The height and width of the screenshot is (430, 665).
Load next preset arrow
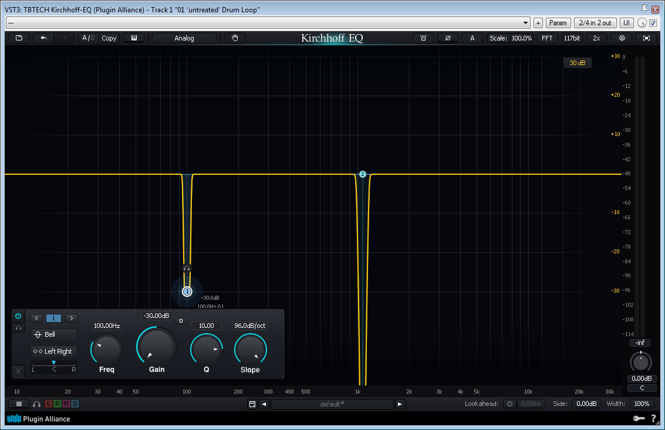pyautogui.click(x=400, y=404)
